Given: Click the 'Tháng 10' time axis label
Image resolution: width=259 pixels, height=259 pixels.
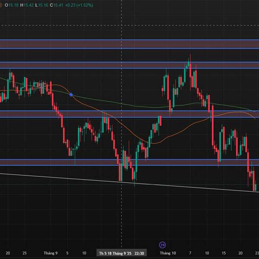Looking at the screenshot, I should pyautogui.click(x=168, y=253).
